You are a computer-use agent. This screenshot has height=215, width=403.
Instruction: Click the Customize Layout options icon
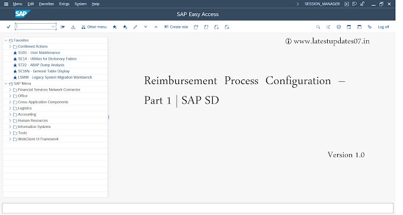click(370, 27)
